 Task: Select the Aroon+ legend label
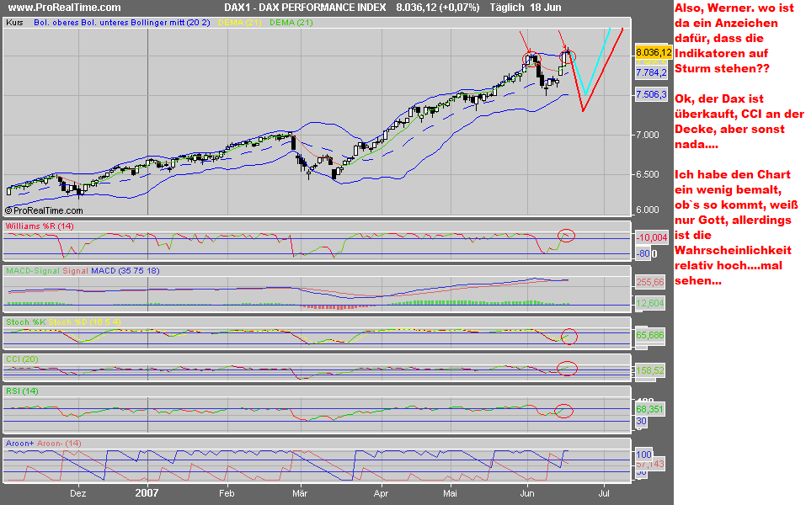[20, 444]
